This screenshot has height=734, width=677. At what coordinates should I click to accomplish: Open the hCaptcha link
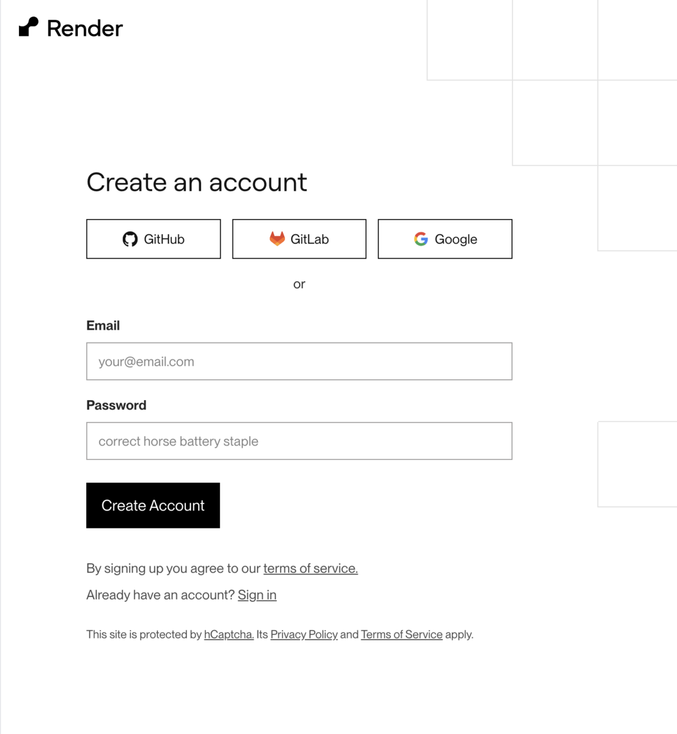click(x=229, y=634)
